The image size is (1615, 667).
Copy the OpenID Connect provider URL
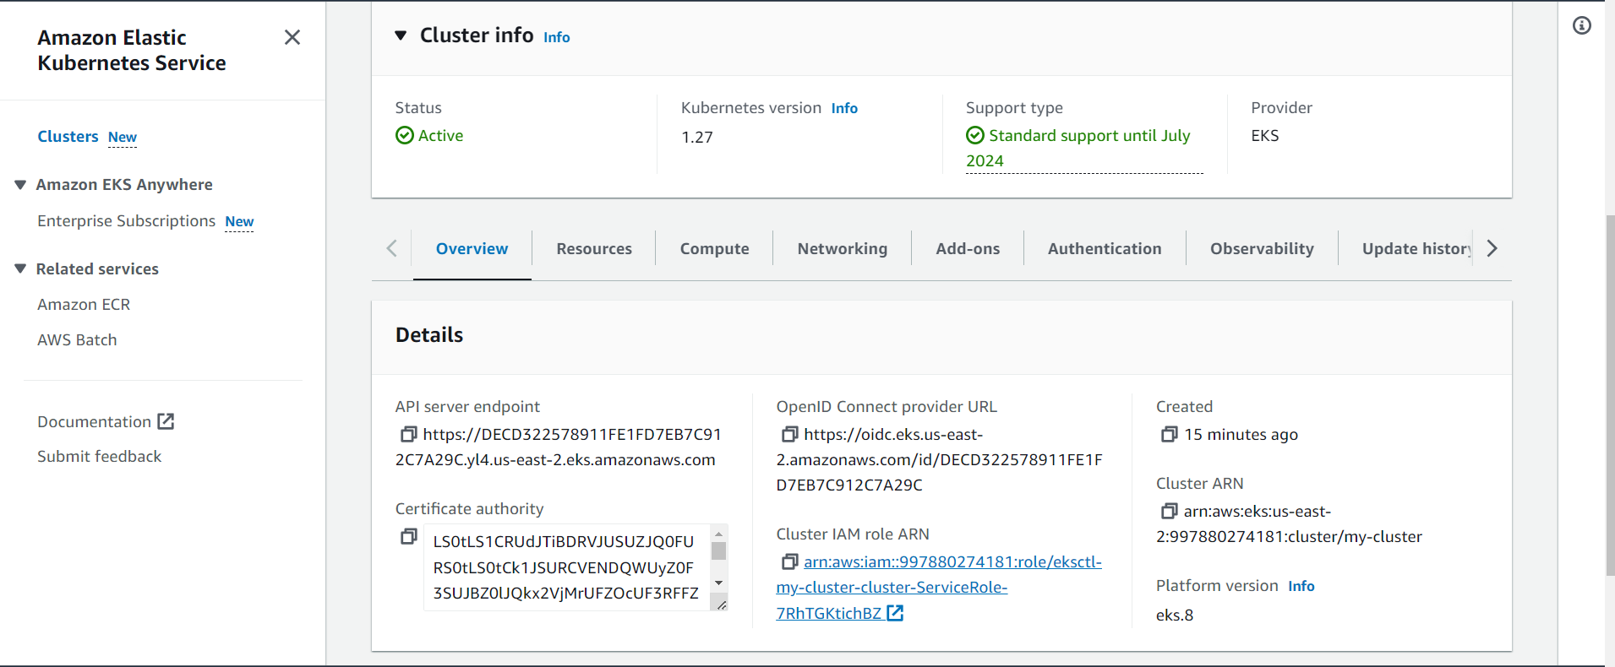point(789,434)
